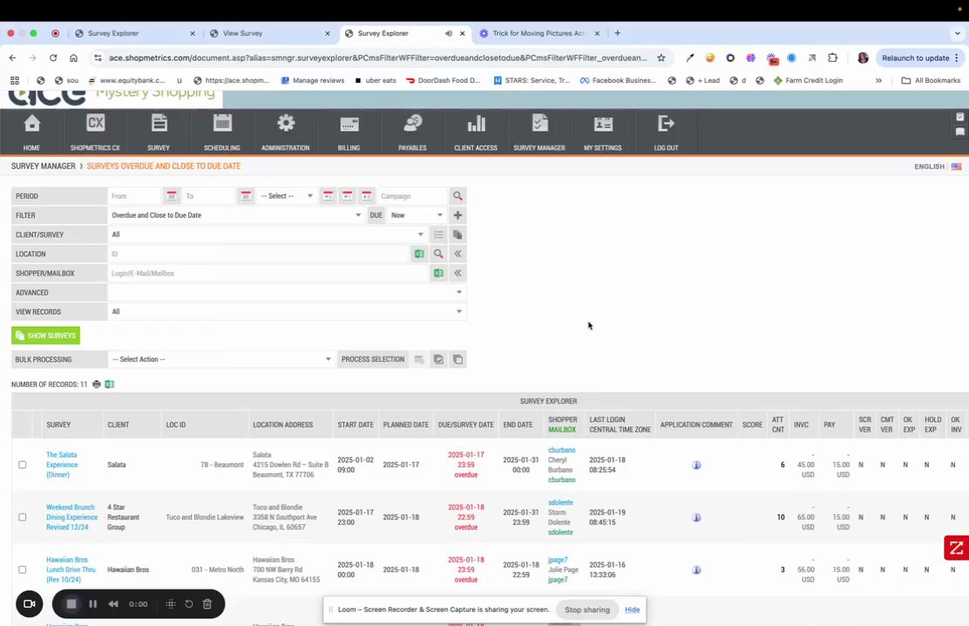The image size is (969, 626).
Task: Print the records list
Action: tap(97, 384)
